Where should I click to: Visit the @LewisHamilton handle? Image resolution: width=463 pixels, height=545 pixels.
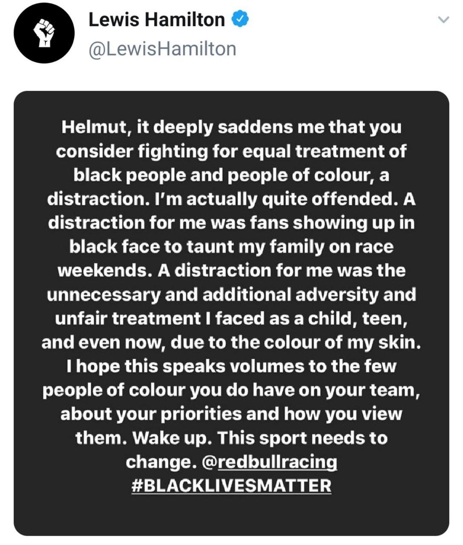click(x=162, y=49)
